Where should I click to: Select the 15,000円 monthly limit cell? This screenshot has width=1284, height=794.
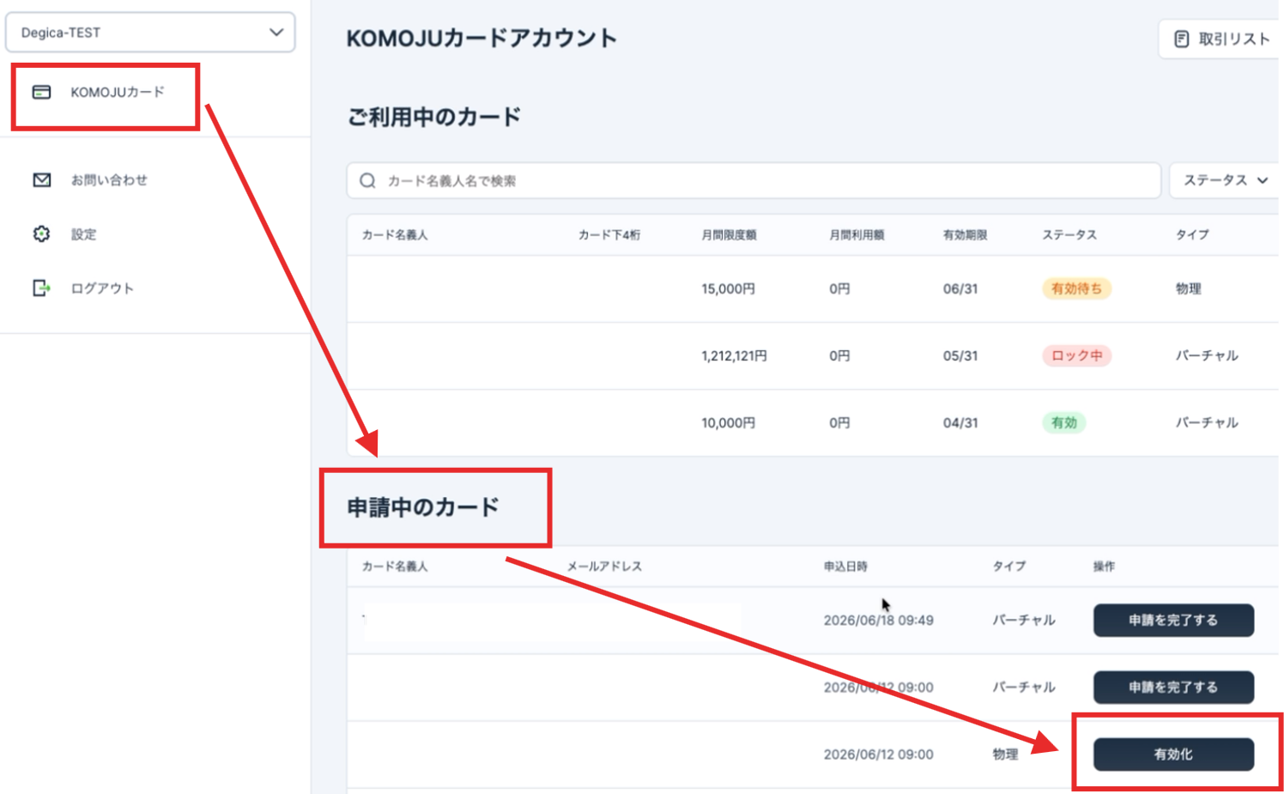coord(728,288)
